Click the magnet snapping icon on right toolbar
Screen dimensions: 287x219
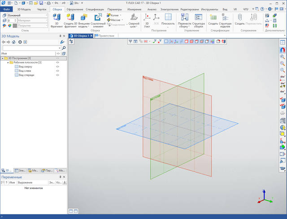tap(283, 50)
